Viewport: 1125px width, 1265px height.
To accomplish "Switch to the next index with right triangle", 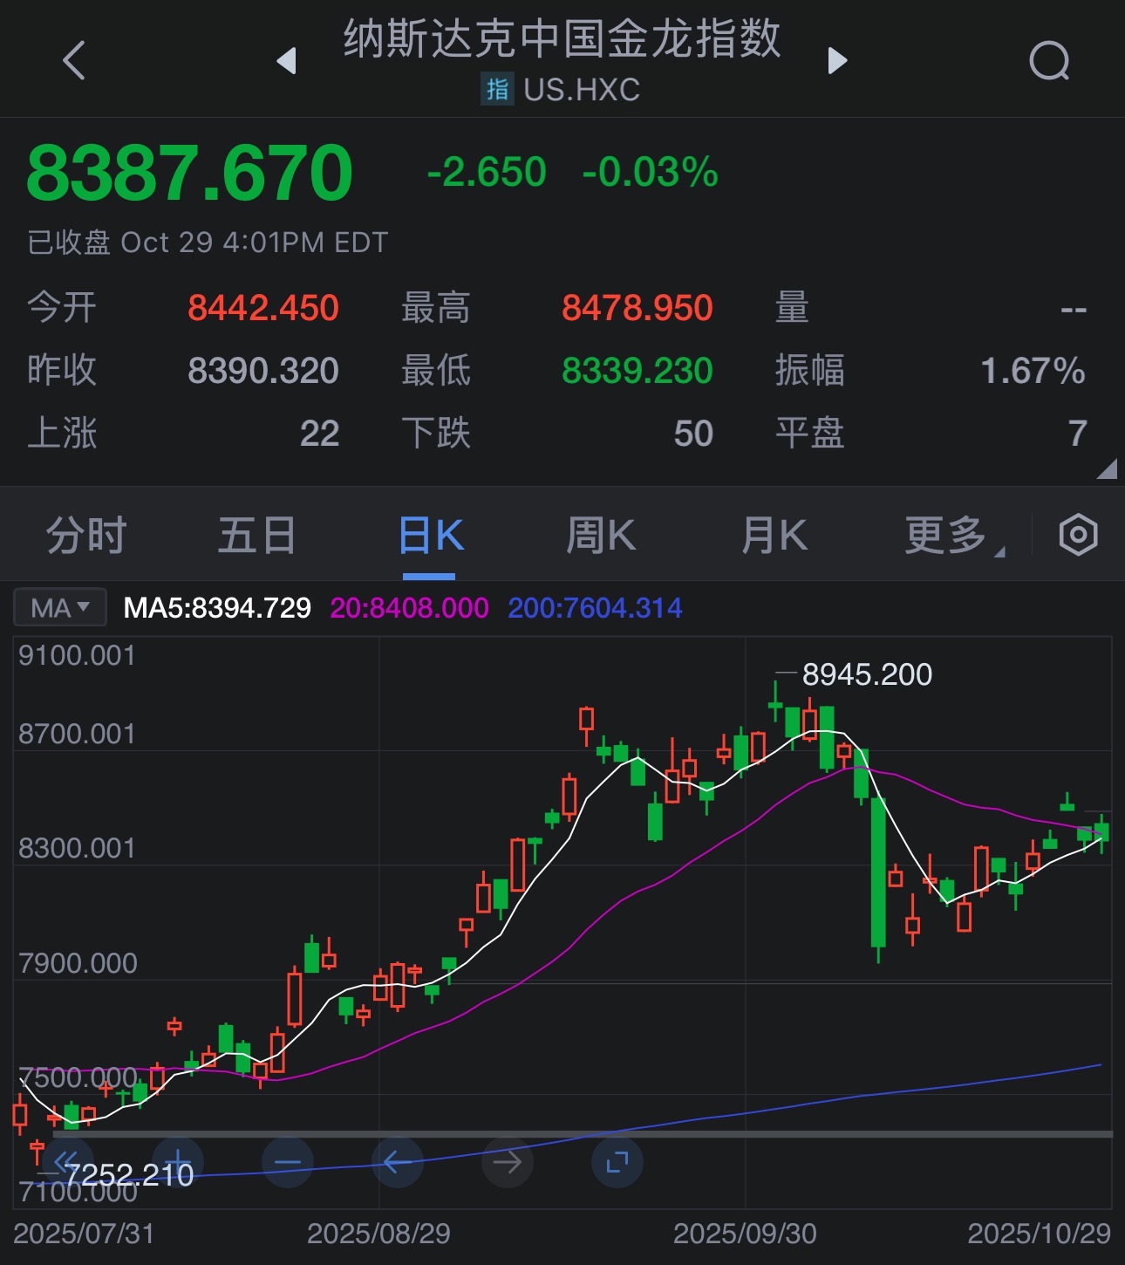I will point(837,60).
